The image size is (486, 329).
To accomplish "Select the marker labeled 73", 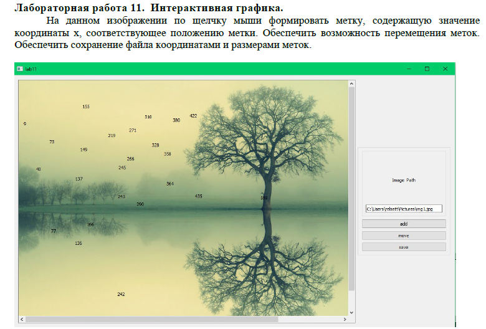I will pyautogui.click(x=52, y=142).
